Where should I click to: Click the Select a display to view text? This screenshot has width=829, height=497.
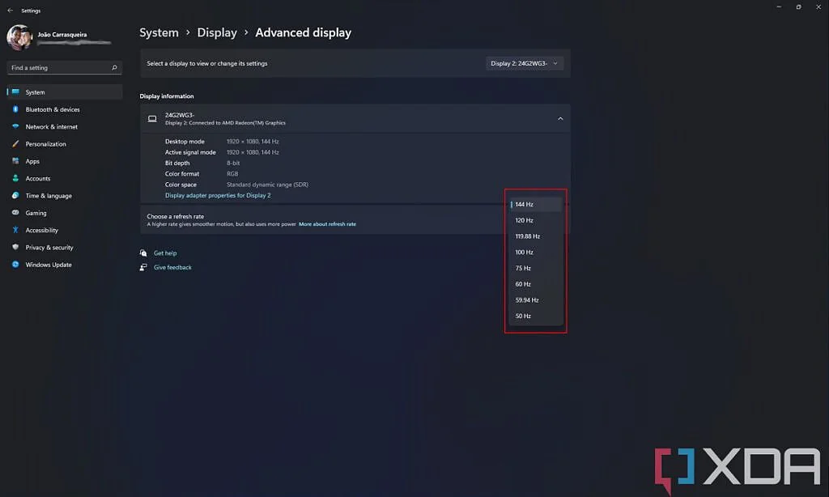(x=206, y=63)
